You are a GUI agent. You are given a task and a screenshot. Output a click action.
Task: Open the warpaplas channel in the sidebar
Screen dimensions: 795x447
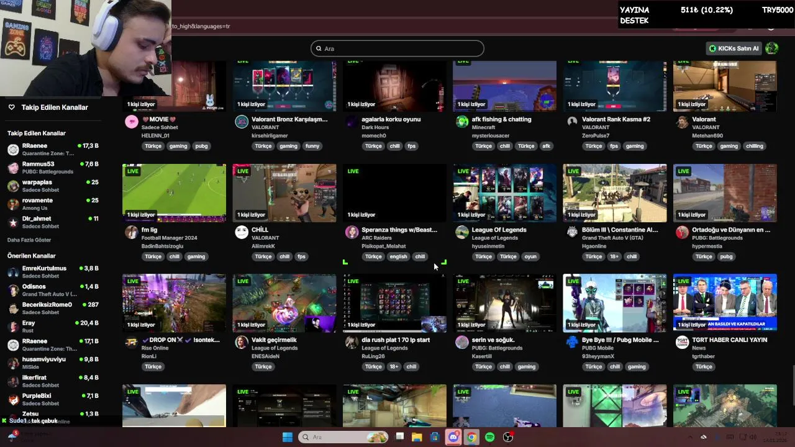53,186
